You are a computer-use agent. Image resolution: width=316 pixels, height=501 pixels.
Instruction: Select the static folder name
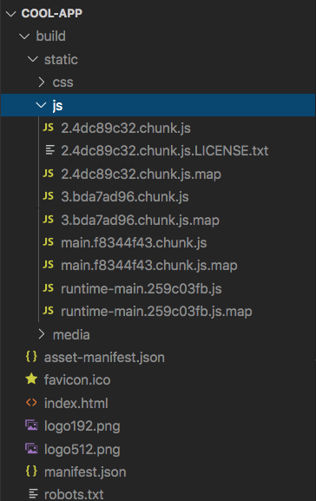(61, 59)
